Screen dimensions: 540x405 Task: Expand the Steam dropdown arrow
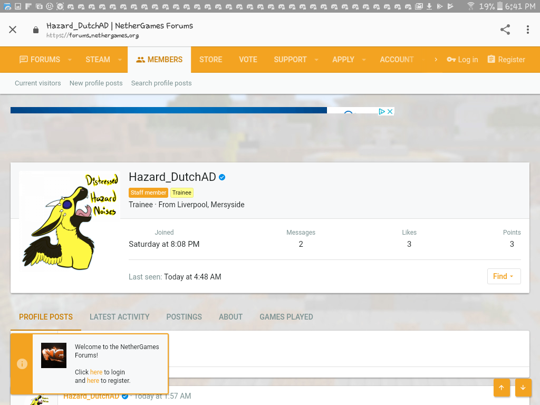(120, 60)
